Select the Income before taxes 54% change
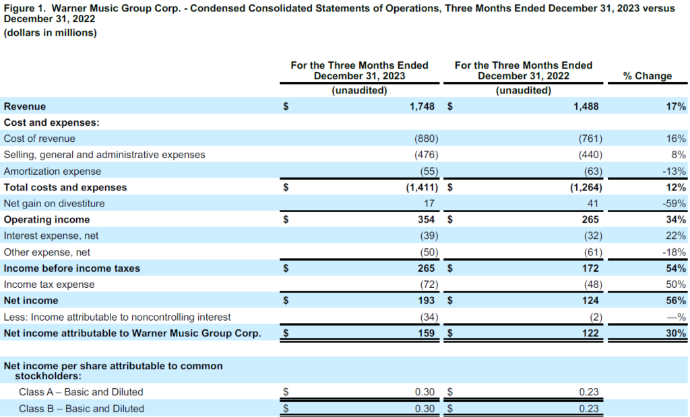 pyautogui.click(x=675, y=268)
